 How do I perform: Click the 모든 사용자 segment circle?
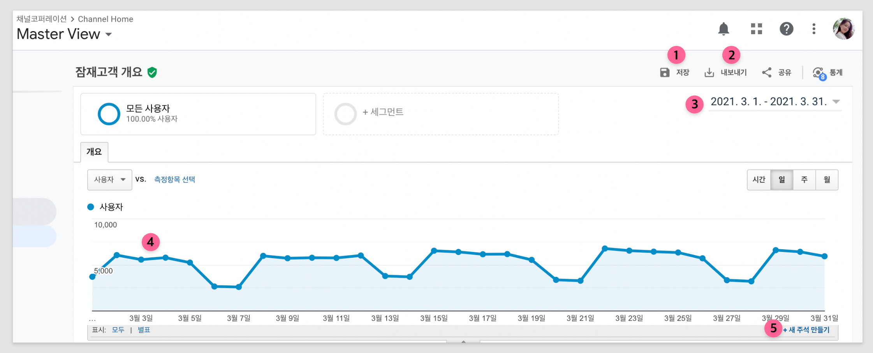[x=109, y=114]
